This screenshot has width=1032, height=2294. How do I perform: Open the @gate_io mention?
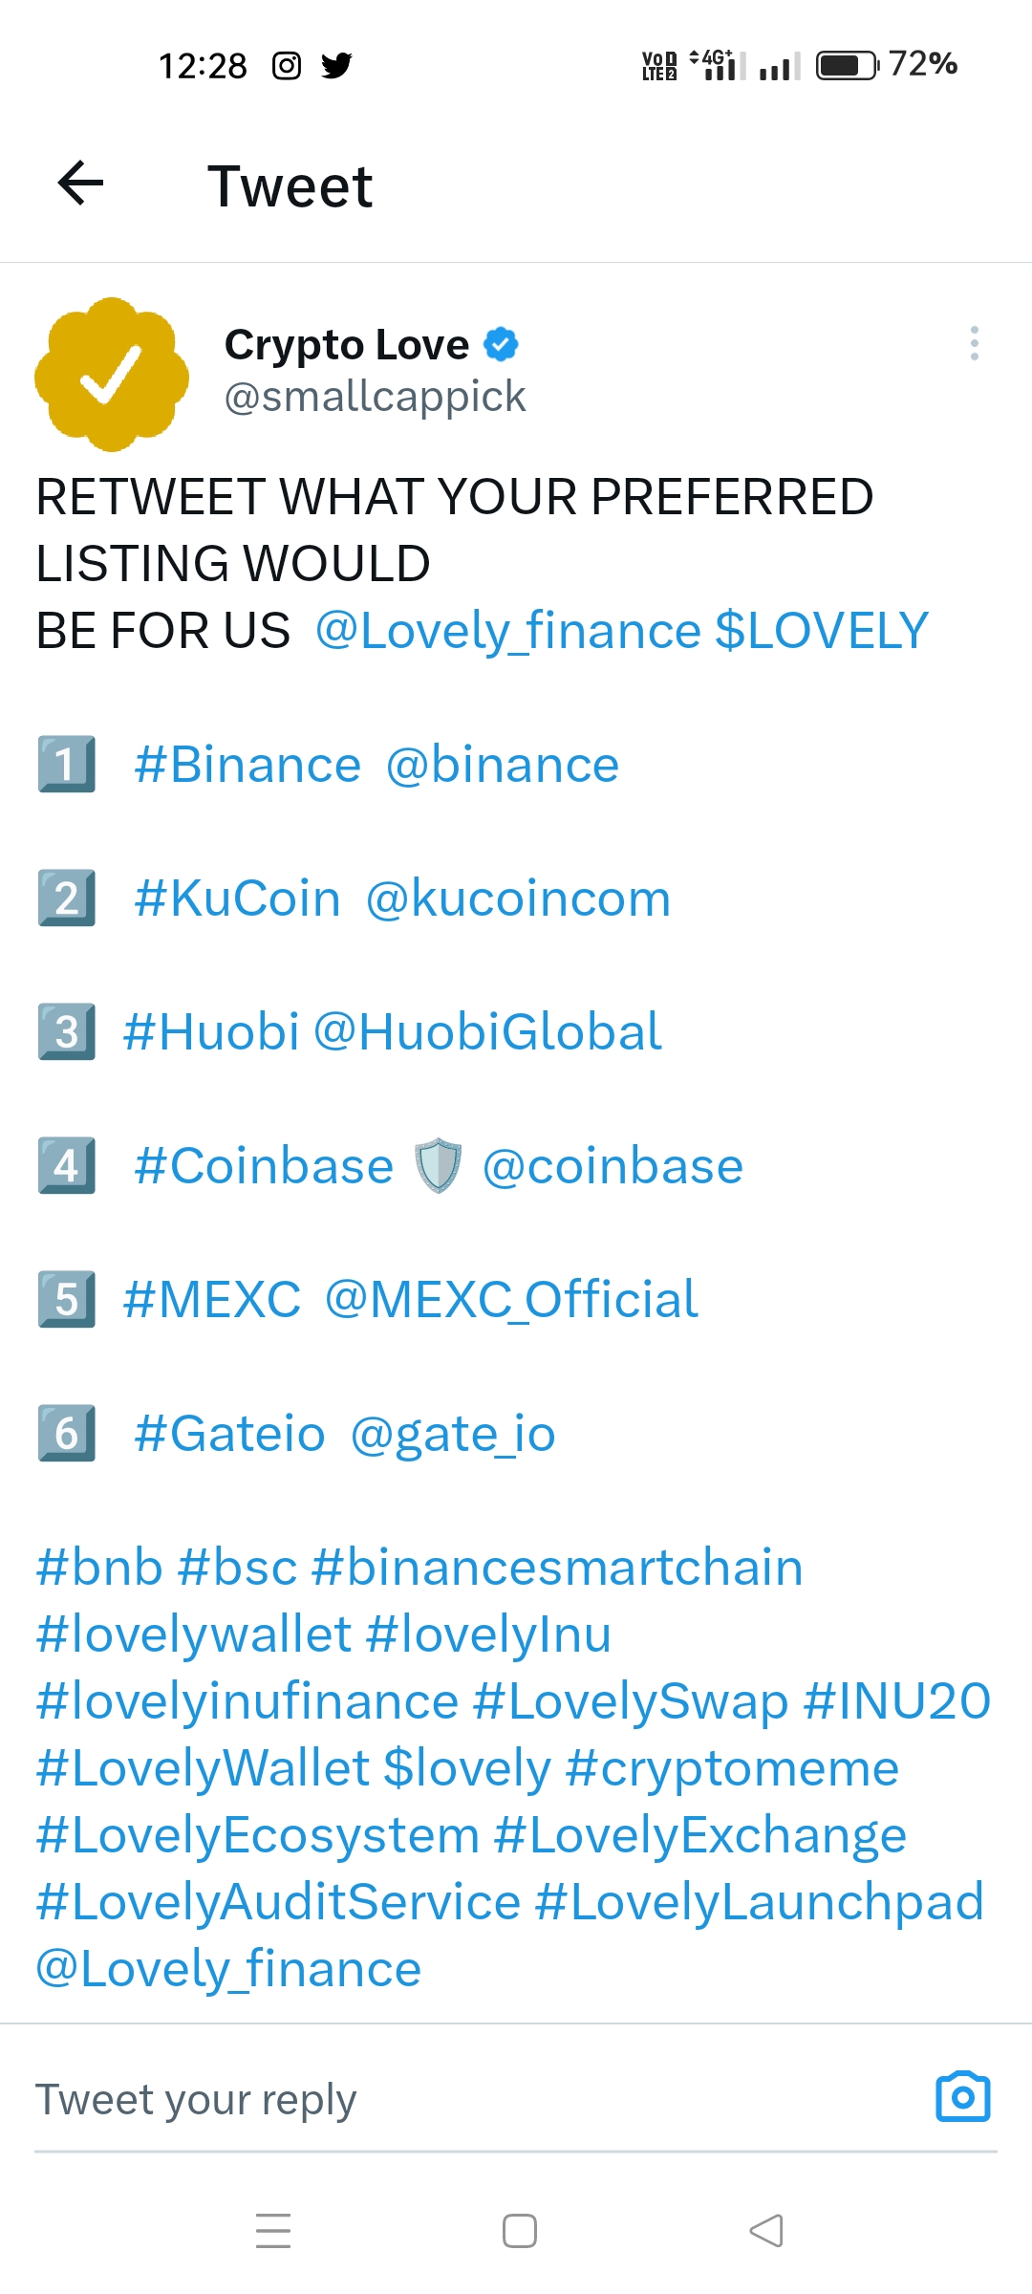coord(453,1435)
